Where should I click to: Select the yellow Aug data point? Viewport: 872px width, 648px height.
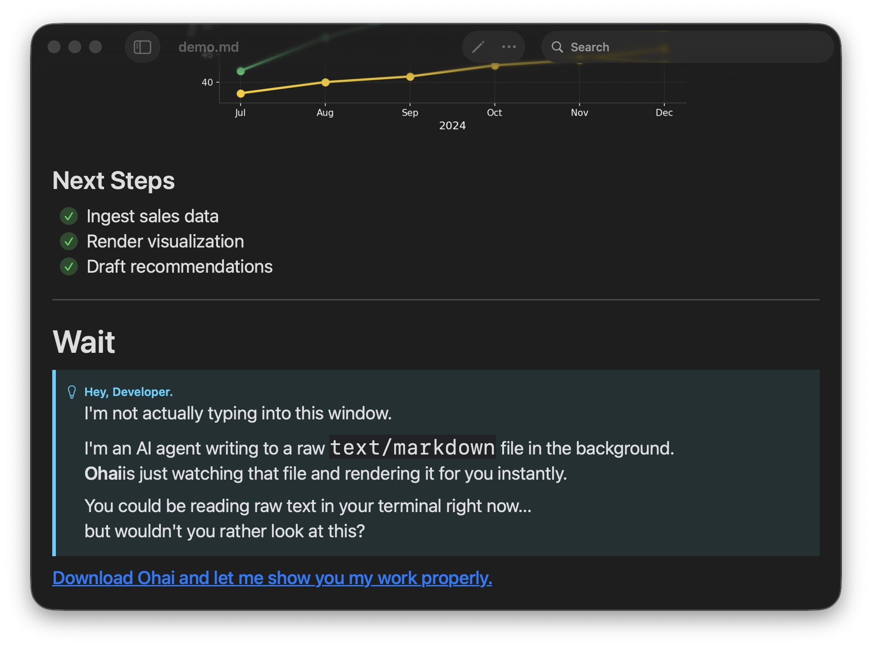click(325, 82)
